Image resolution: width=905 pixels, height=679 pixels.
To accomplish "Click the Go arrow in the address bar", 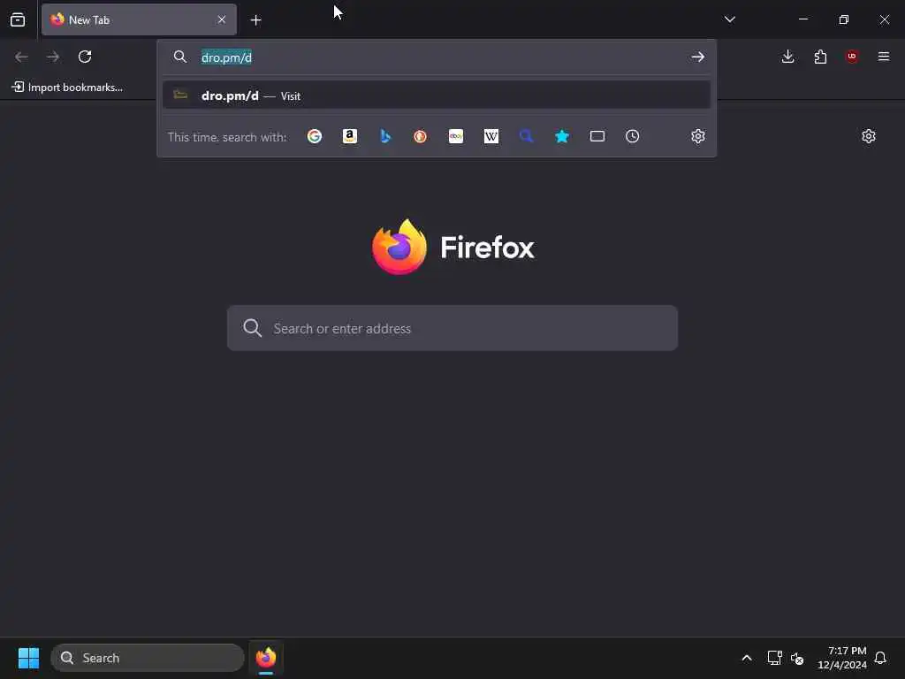I will (x=698, y=57).
